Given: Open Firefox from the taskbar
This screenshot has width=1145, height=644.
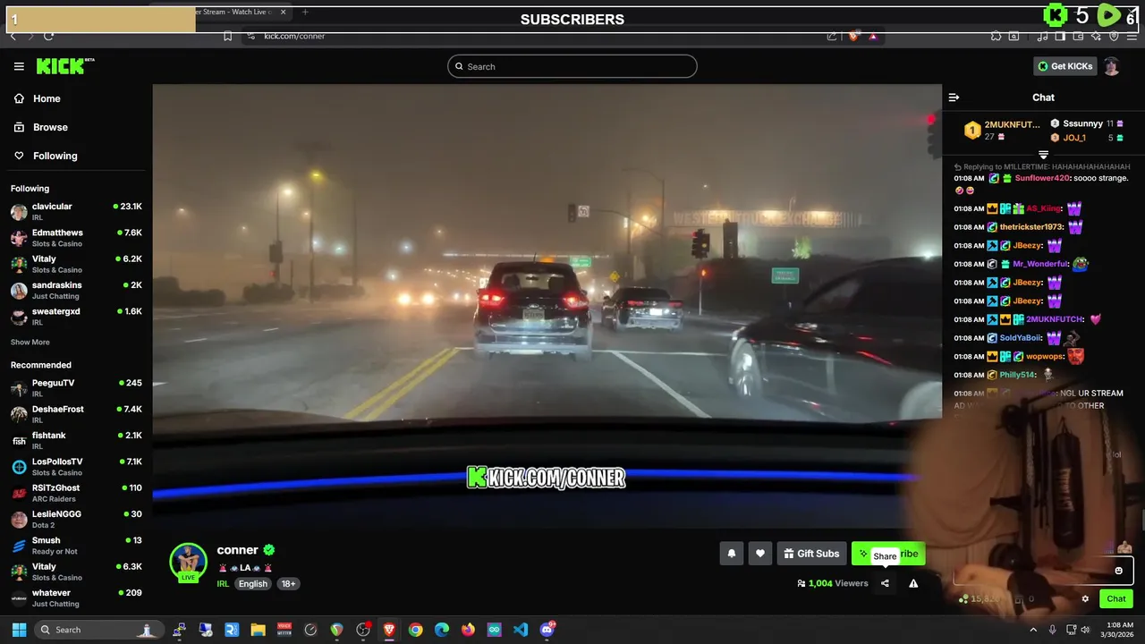Looking at the screenshot, I should click(x=468, y=630).
